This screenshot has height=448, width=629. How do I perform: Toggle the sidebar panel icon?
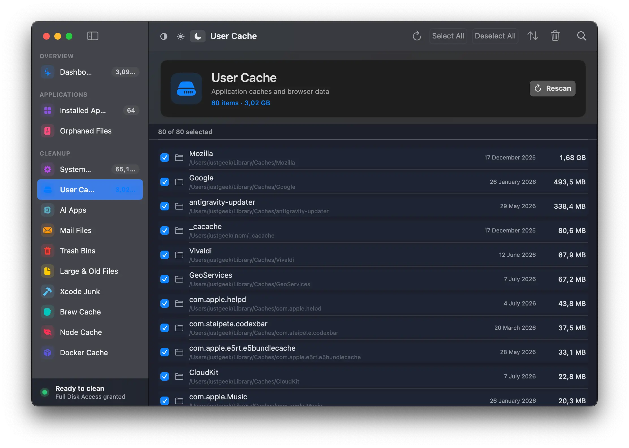[93, 36]
